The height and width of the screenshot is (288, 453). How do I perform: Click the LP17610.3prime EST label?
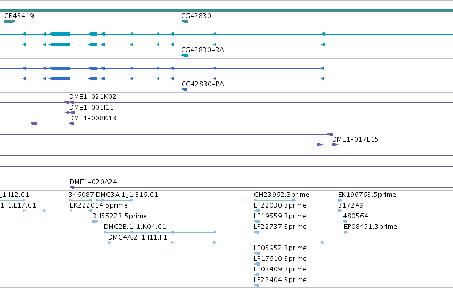280,259
